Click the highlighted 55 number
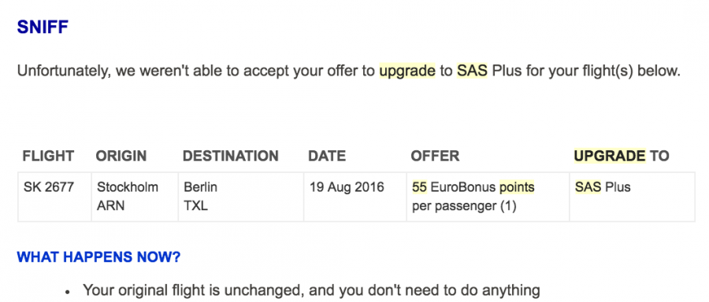Image resolution: width=709 pixels, height=302 pixels. tap(420, 187)
